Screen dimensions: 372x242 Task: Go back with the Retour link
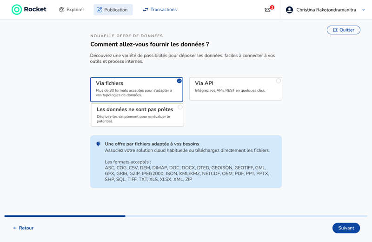point(23,228)
